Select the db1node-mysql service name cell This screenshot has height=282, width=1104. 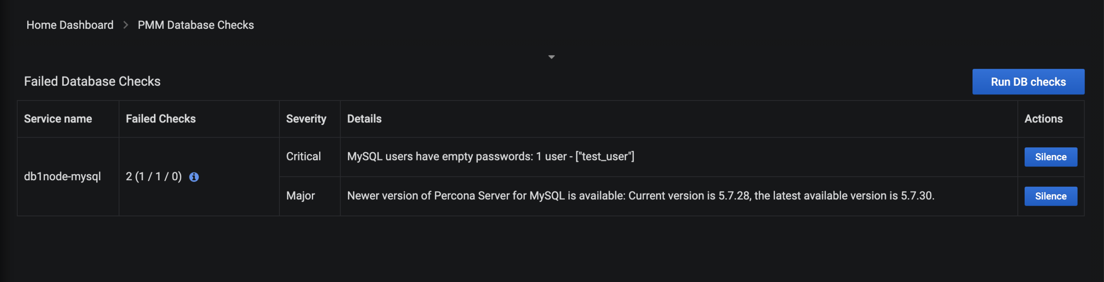tap(63, 176)
